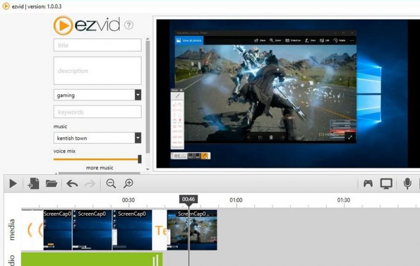Start screen capture with monitor icon
The height and width of the screenshot is (266, 420).
pyautogui.click(x=386, y=183)
